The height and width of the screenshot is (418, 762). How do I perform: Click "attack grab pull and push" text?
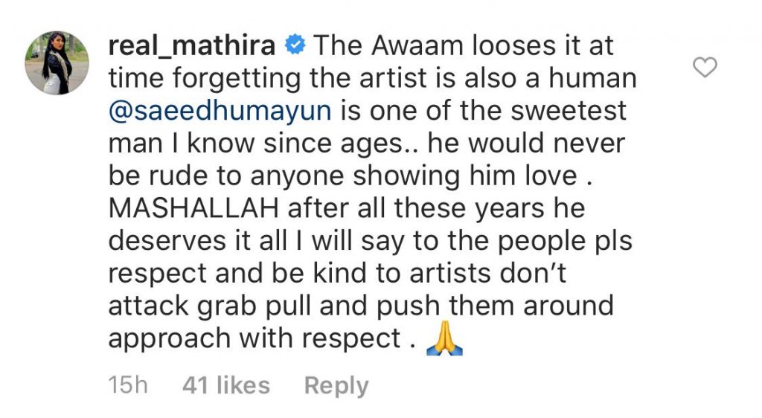[x=274, y=306]
